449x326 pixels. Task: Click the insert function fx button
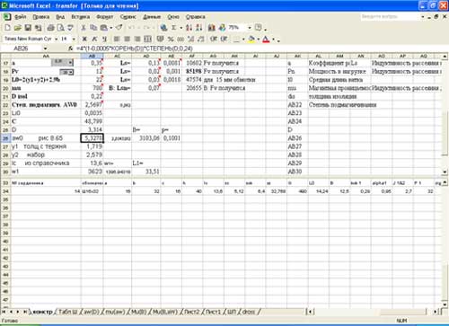pos(70,48)
